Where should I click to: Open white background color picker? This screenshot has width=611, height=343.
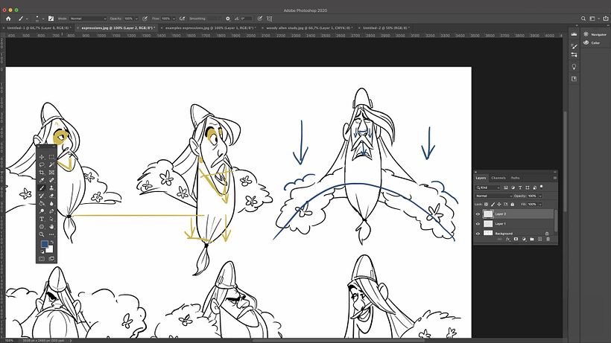(51, 250)
